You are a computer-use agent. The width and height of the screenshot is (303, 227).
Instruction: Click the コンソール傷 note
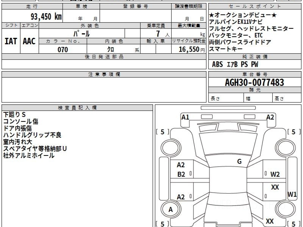click(x=21, y=122)
